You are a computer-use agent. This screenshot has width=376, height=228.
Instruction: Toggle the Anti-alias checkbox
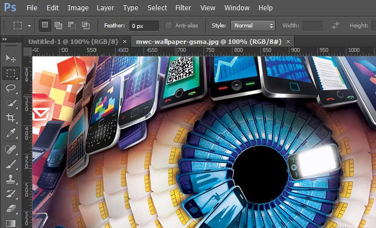pyautogui.click(x=169, y=26)
